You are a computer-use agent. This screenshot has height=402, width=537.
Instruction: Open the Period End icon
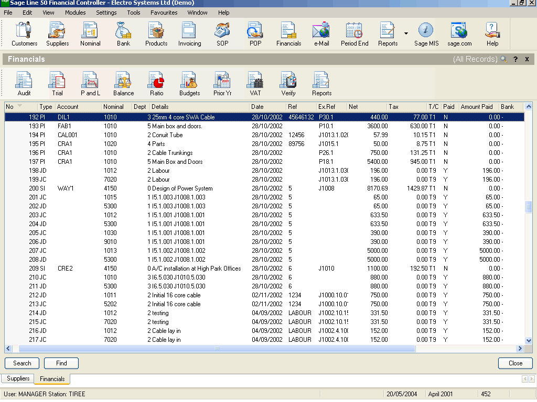click(355, 34)
